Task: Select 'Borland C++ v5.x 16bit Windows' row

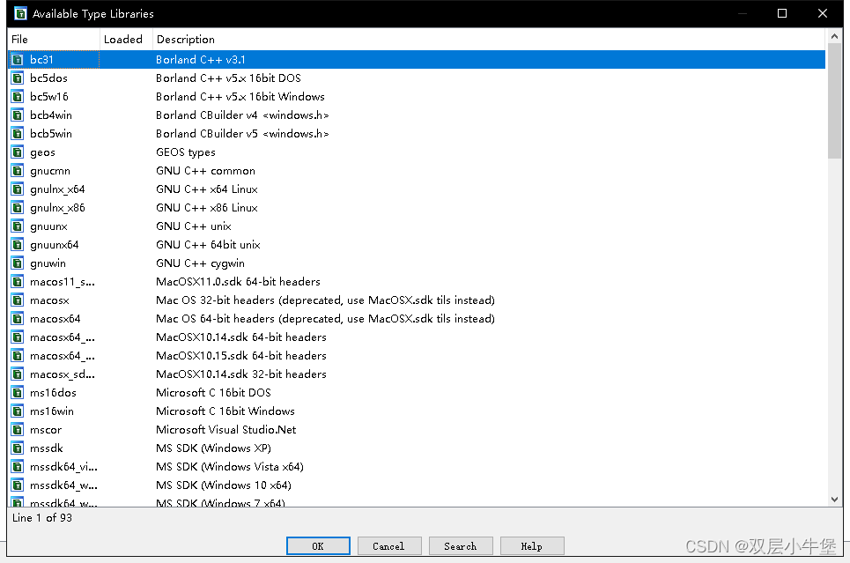Action: point(417,97)
